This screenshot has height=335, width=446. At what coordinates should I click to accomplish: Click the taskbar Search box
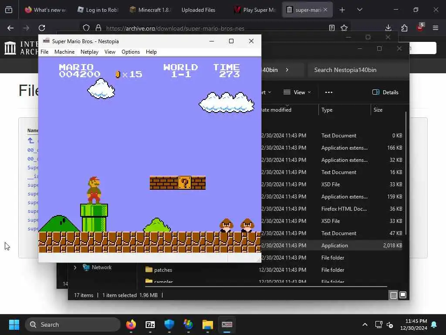(x=73, y=325)
